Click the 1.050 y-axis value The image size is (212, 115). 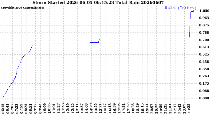point(204,11)
